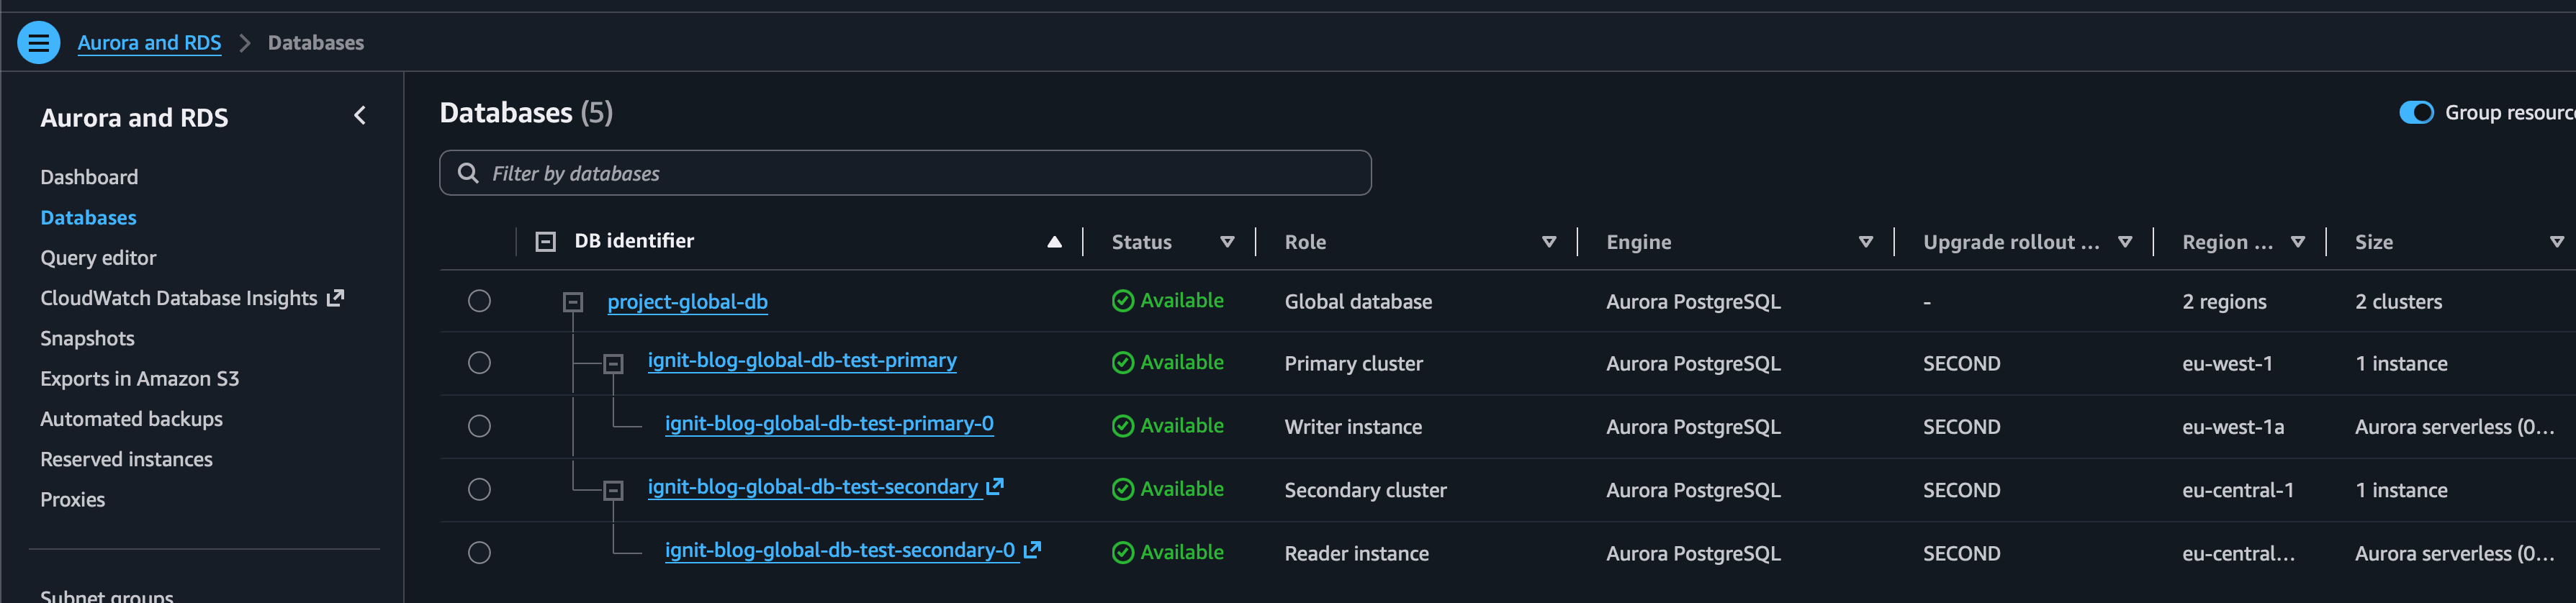This screenshot has width=2576, height=603.
Task: Open Exports in Amazon S3
Action: 139,378
